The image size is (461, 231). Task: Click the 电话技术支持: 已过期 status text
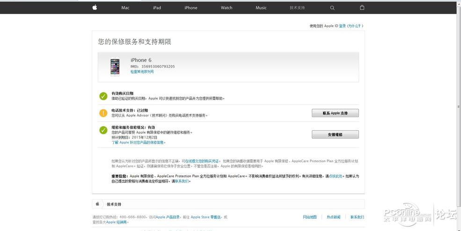(130, 111)
